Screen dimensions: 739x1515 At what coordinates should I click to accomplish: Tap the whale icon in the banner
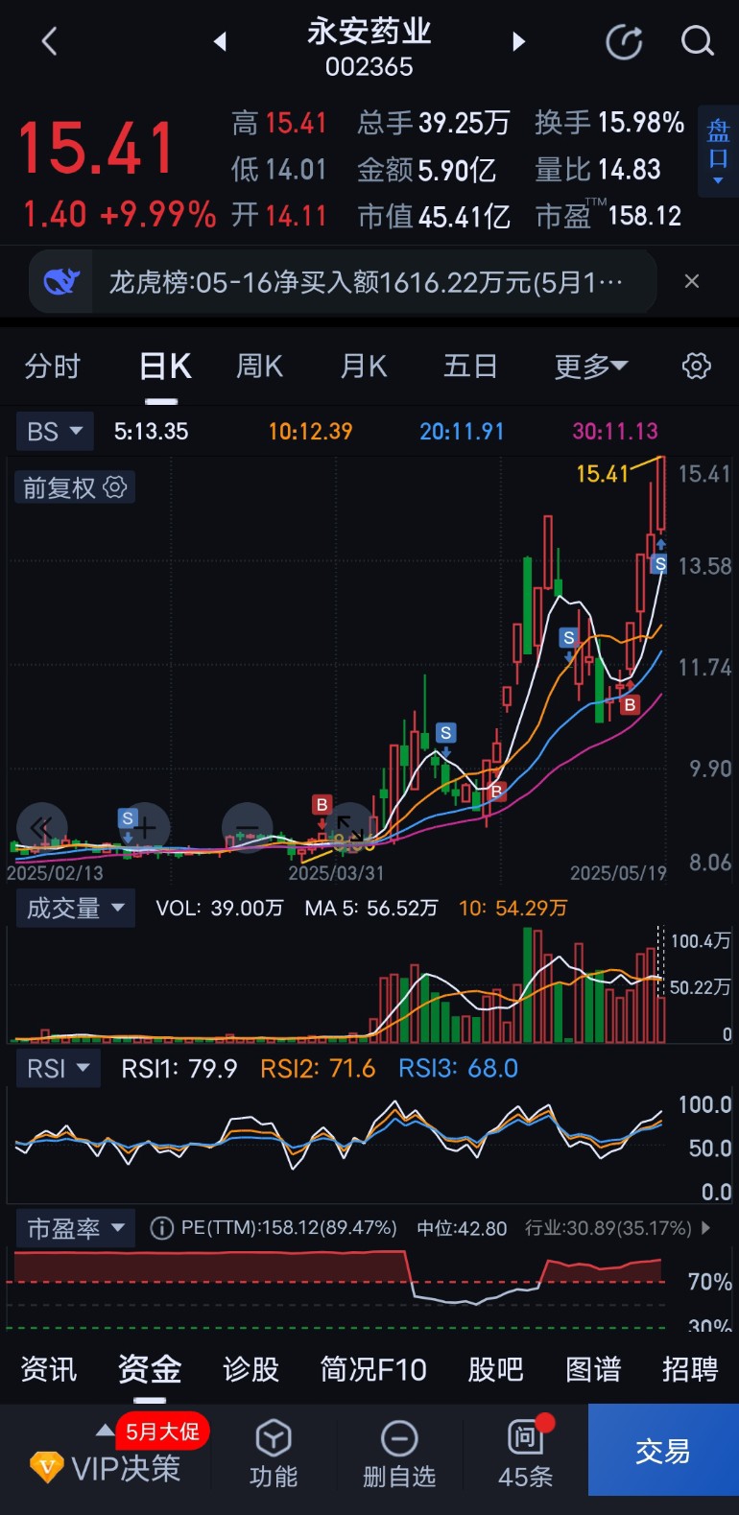click(x=61, y=282)
